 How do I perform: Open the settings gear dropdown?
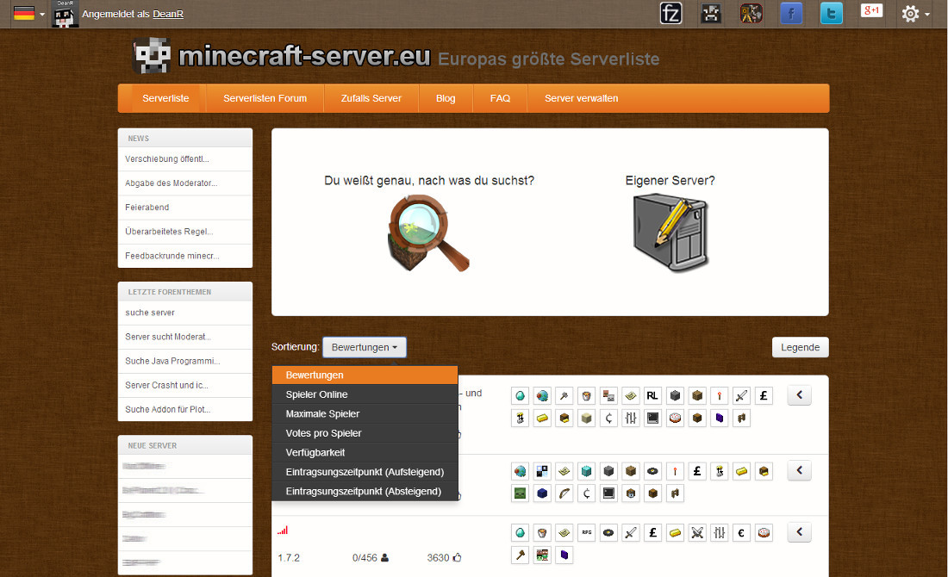pyautogui.click(x=914, y=14)
